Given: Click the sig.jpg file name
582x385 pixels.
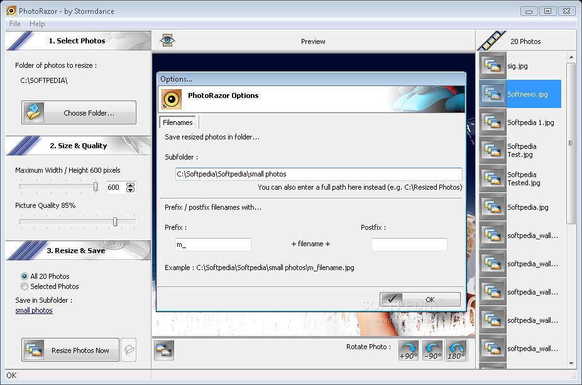Looking at the screenshot, I should (x=517, y=66).
